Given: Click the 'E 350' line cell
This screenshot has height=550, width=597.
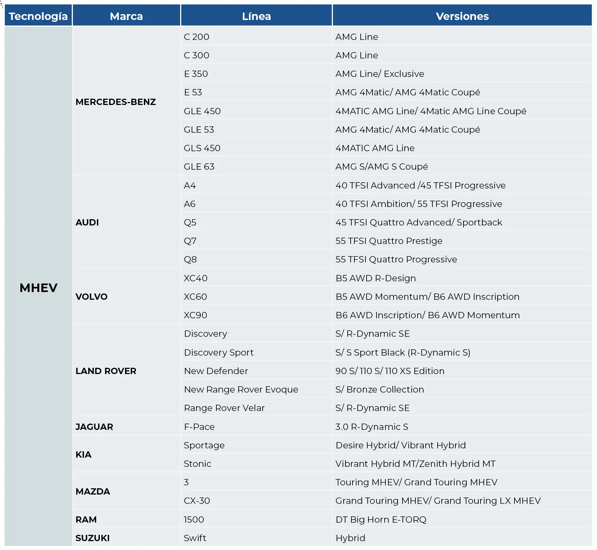Looking at the screenshot, I should 256,74.
